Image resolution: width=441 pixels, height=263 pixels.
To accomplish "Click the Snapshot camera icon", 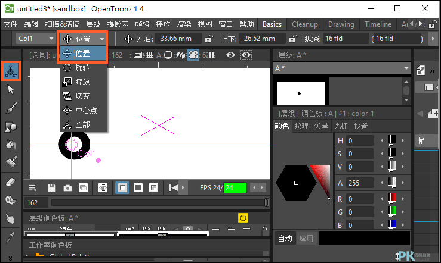I will [67, 188].
